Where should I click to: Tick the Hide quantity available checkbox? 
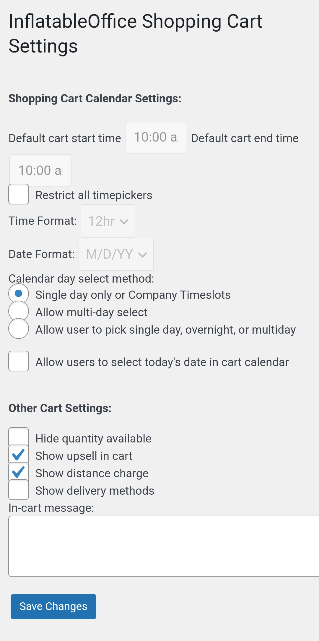coord(19,437)
